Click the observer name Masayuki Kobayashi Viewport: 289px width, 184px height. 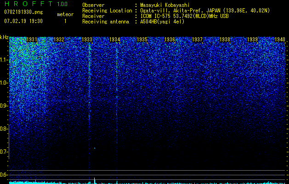(165, 5)
